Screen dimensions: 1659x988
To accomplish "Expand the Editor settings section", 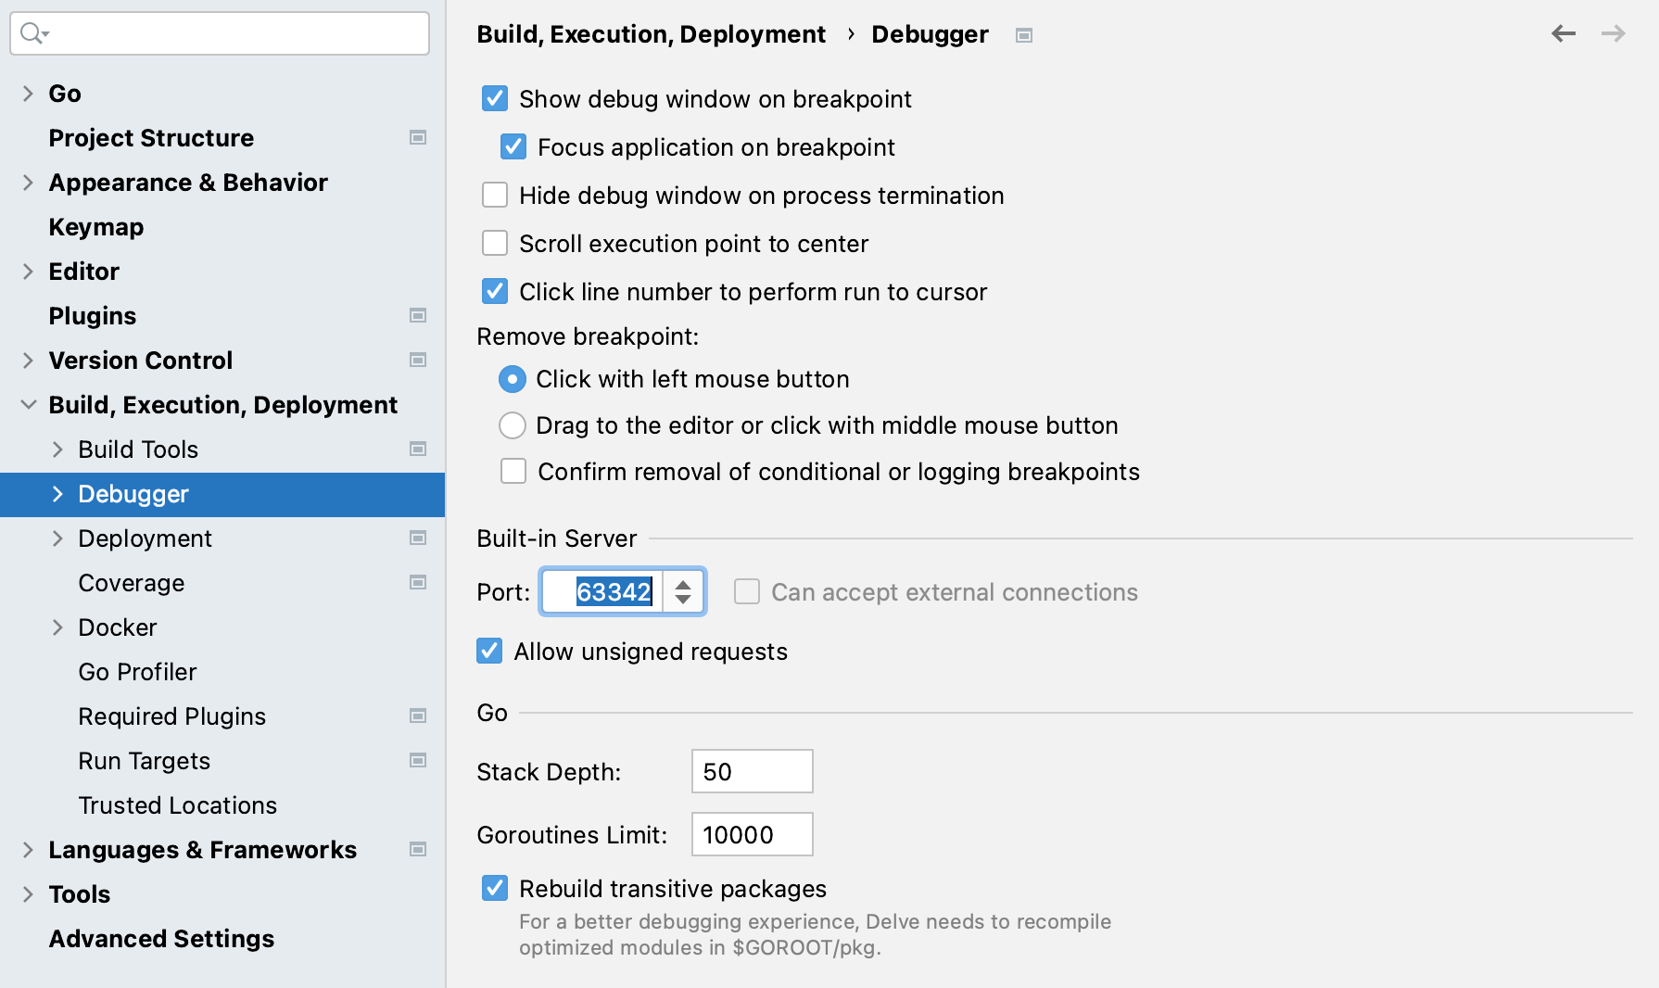I will click(28, 272).
